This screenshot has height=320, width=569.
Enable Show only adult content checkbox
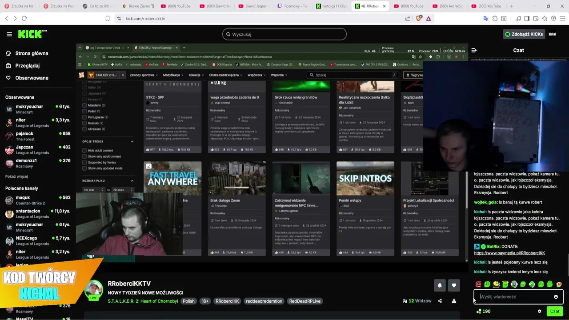point(84,156)
